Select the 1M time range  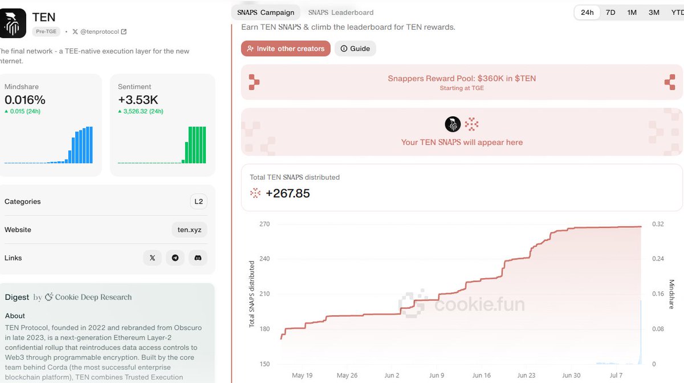(632, 13)
